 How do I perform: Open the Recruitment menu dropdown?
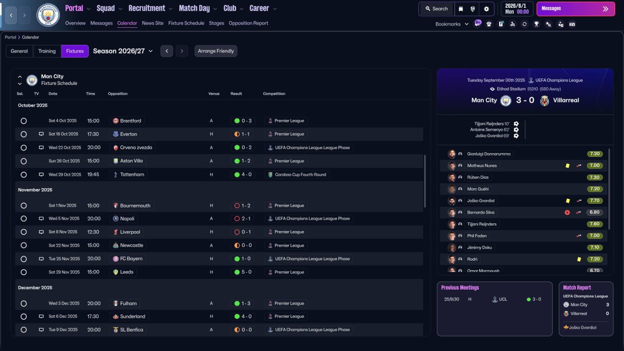click(151, 8)
